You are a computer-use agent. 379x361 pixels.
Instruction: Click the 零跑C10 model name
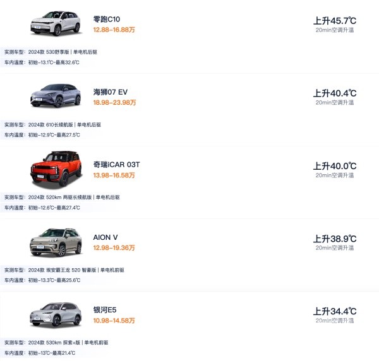point(107,19)
